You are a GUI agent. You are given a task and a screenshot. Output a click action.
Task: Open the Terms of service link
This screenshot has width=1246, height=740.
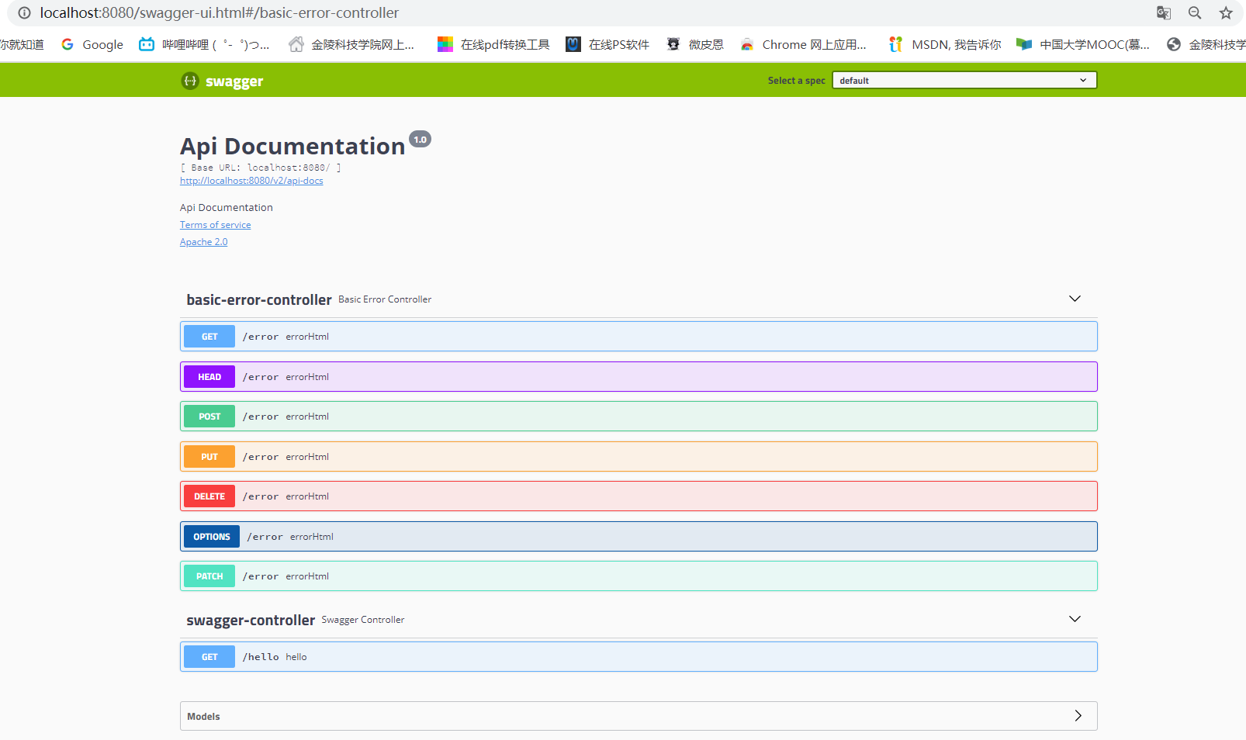tap(216, 225)
